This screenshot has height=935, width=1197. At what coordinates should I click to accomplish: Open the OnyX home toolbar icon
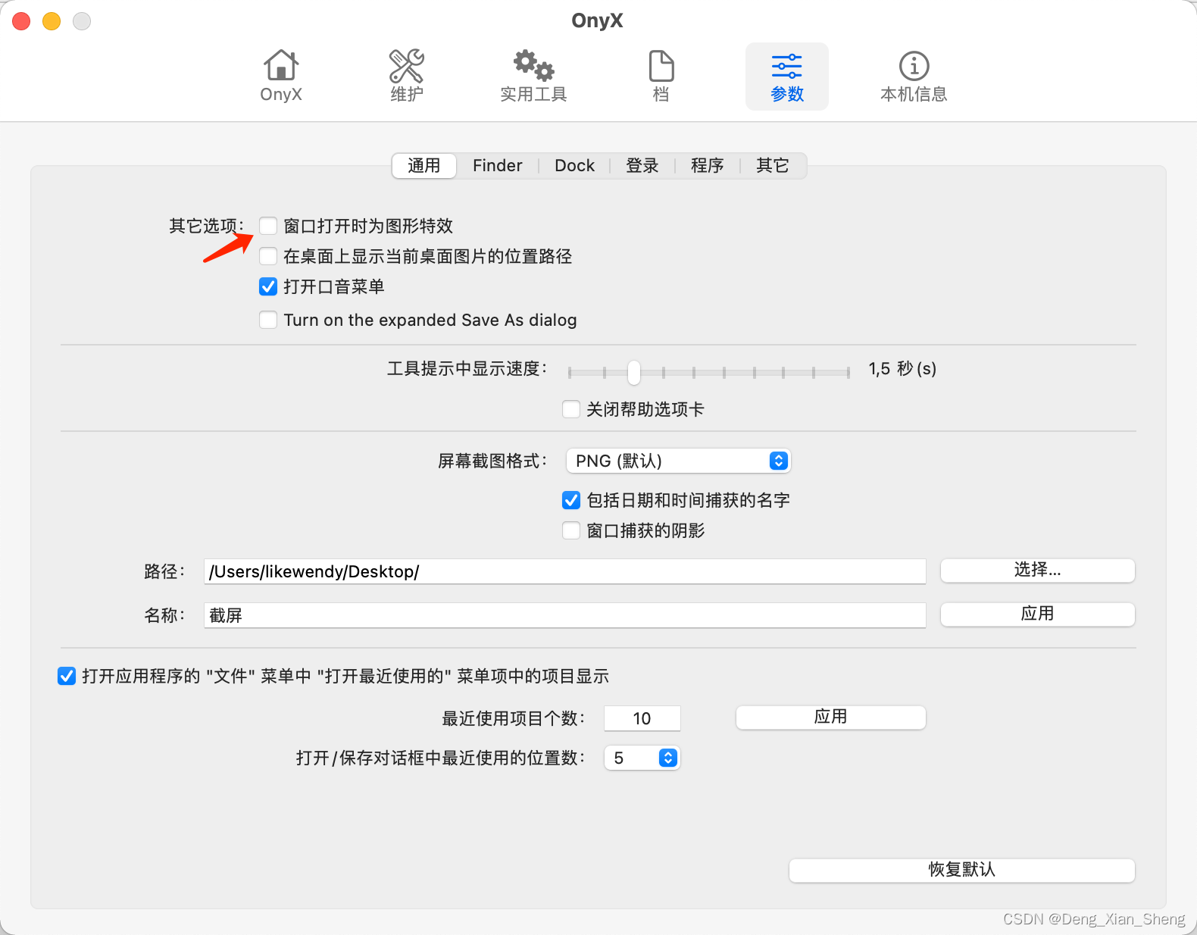click(x=281, y=76)
